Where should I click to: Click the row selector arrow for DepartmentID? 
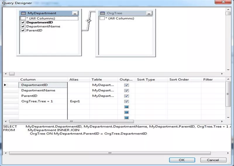pos(5,85)
